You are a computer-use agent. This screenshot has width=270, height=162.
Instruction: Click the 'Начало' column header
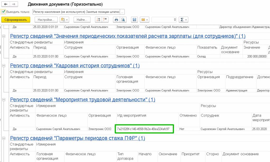pos(145,154)
